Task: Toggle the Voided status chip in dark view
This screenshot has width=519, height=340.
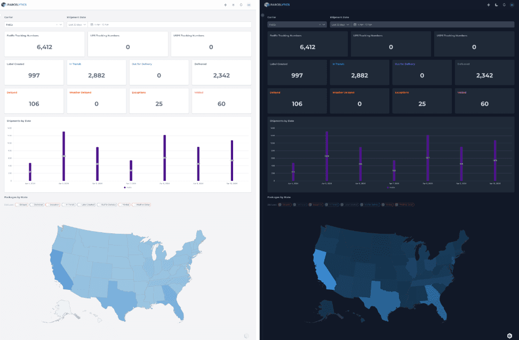Action: [388, 204]
